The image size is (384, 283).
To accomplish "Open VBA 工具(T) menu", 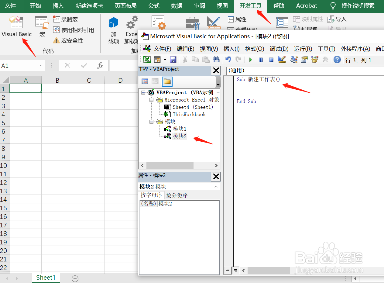I will [326, 49].
